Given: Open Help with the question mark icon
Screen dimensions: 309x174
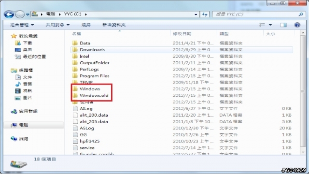Looking at the screenshot, I should [297, 25].
